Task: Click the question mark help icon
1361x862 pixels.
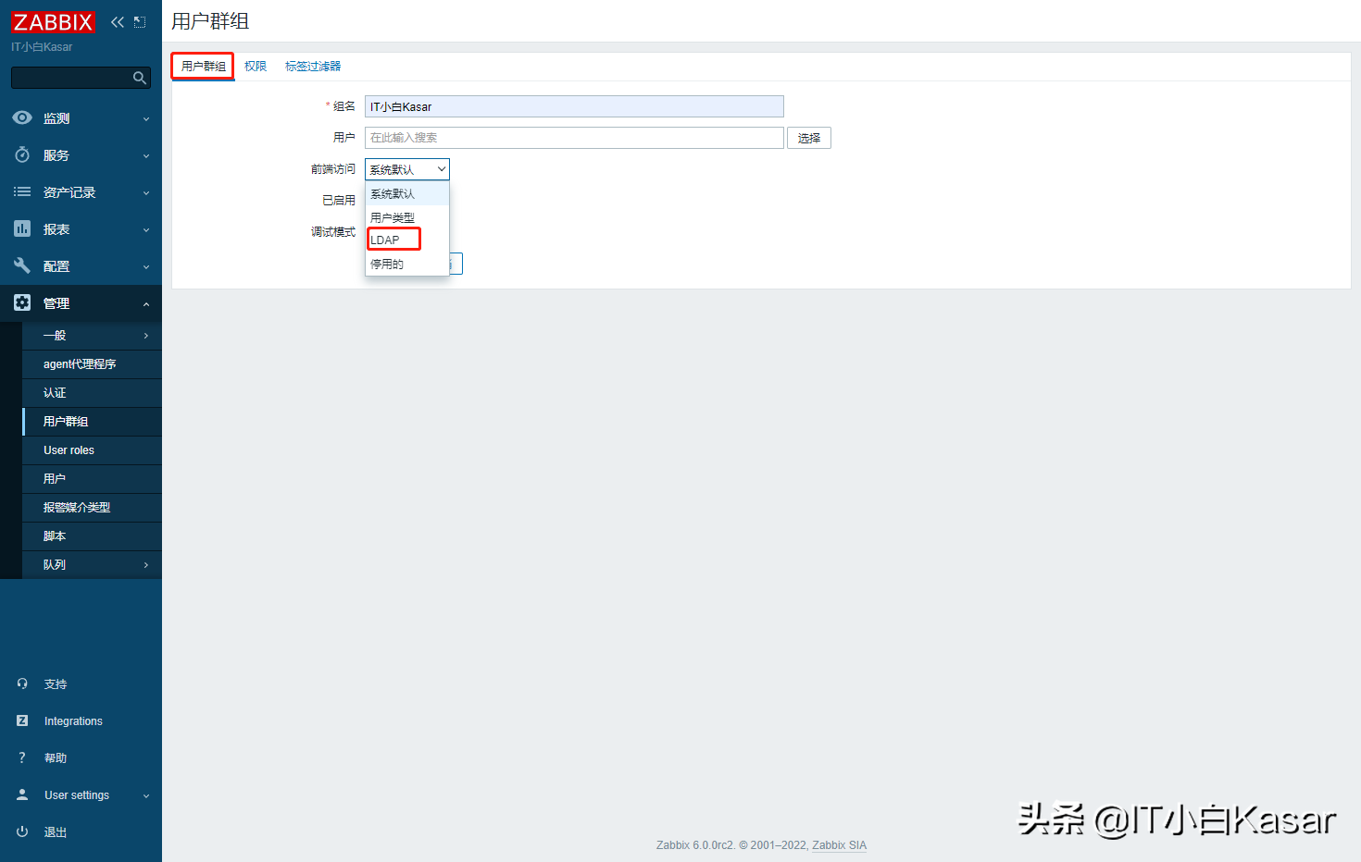Action: [x=22, y=757]
